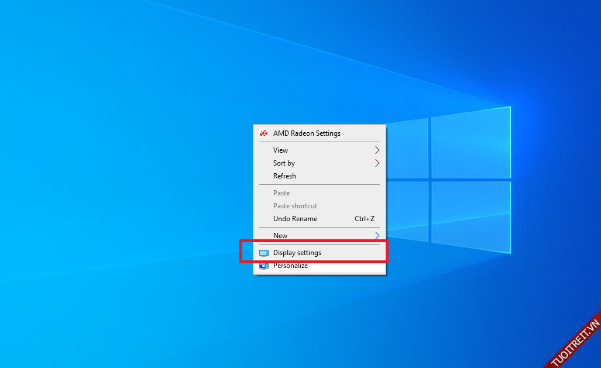Click empty desktop area to dismiss menu

click(x=117, y=176)
